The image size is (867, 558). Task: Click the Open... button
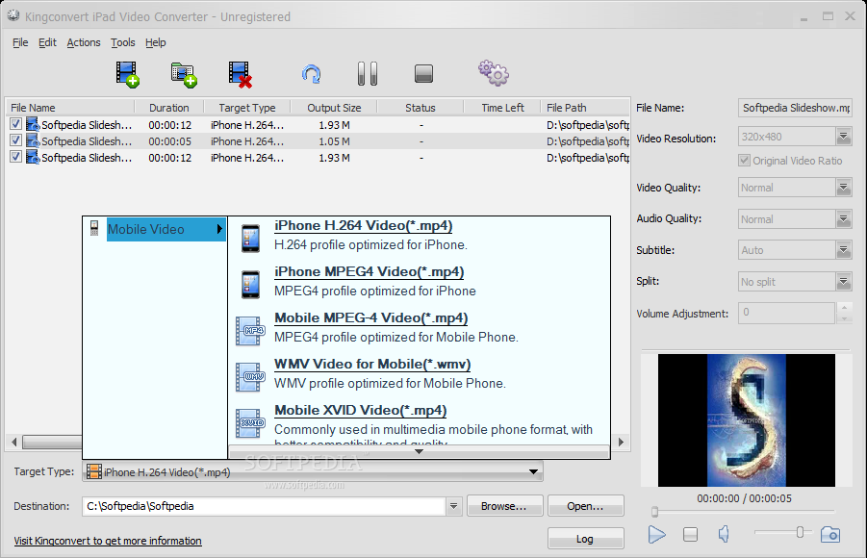point(586,506)
